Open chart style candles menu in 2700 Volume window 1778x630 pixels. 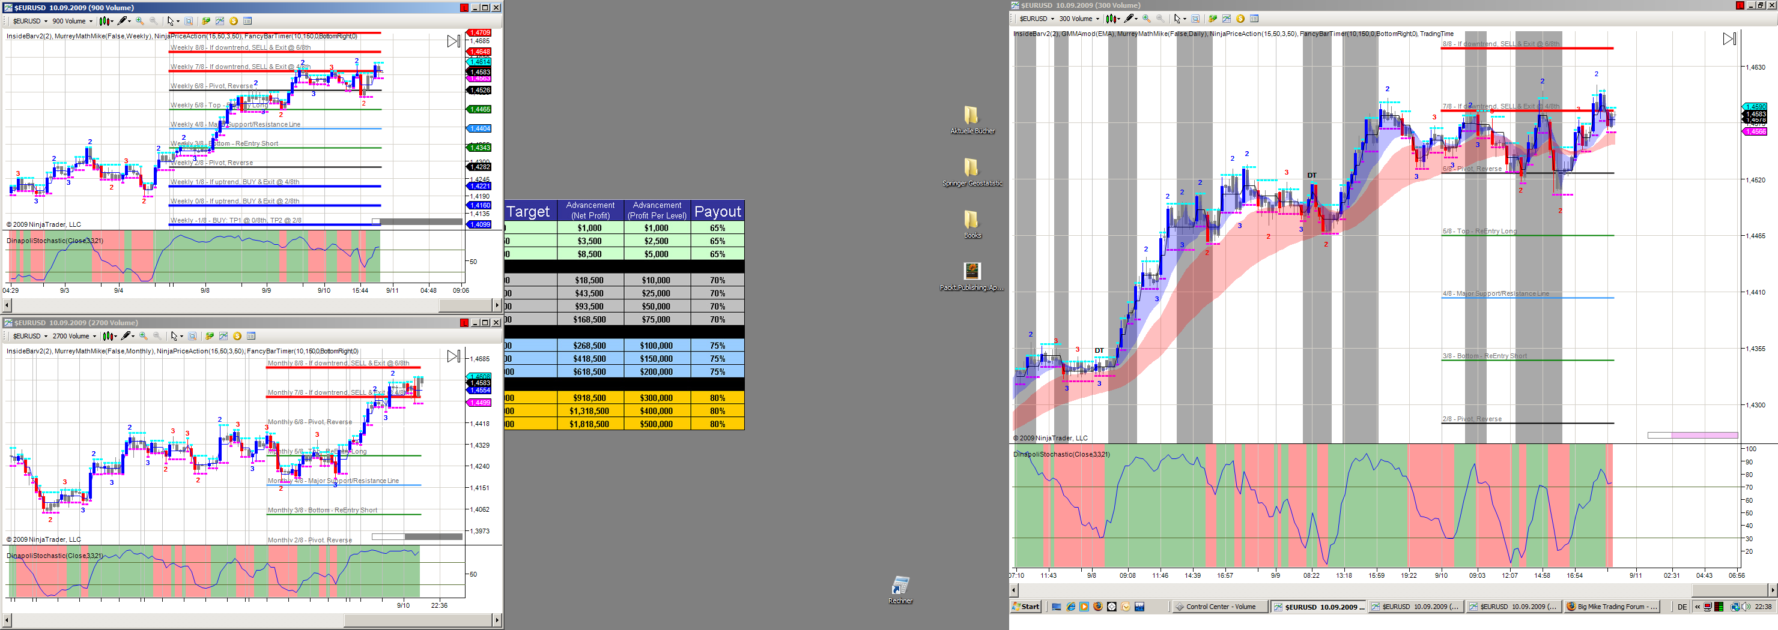(110, 337)
